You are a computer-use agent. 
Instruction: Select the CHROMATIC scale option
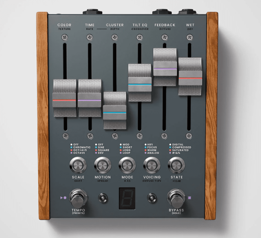(82, 147)
